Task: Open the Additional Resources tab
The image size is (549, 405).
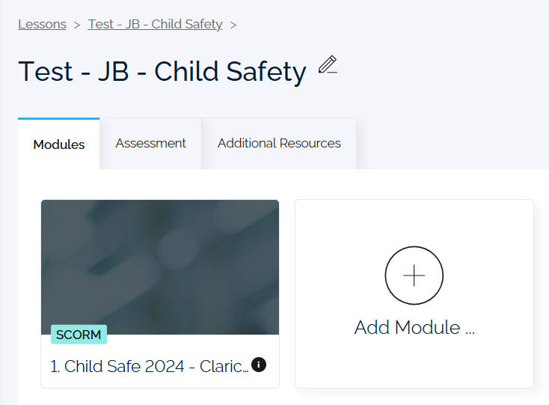Action: 279,143
